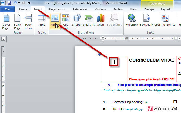
Task: Insert a Cross-reference
Action: 165,20
